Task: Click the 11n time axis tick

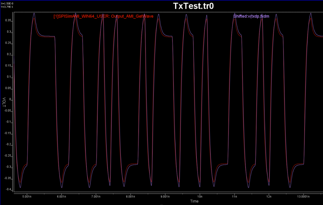Action: (x=234, y=196)
